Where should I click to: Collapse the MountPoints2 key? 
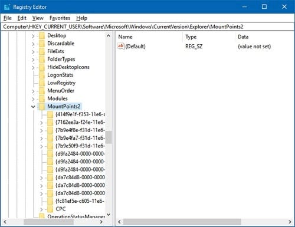point(33,107)
